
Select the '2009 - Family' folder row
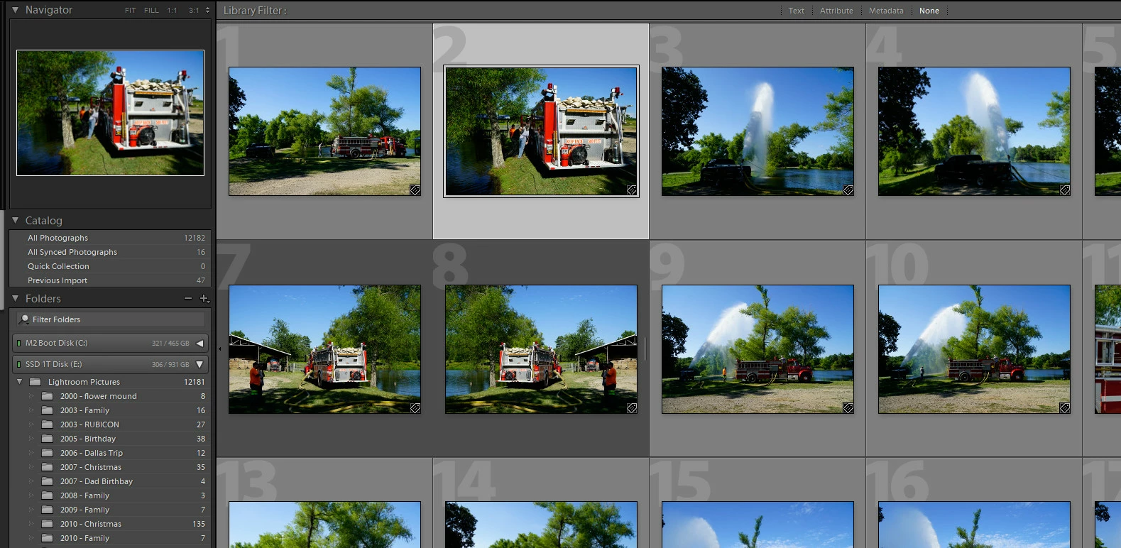(110, 510)
